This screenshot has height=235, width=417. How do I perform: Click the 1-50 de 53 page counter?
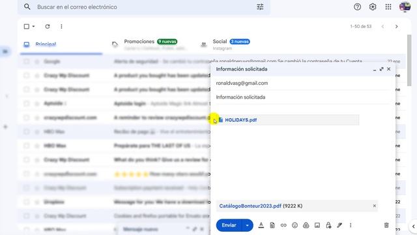point(360,26)
